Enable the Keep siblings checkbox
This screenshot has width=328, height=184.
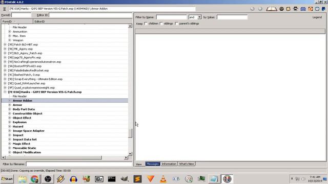(161, 24)
